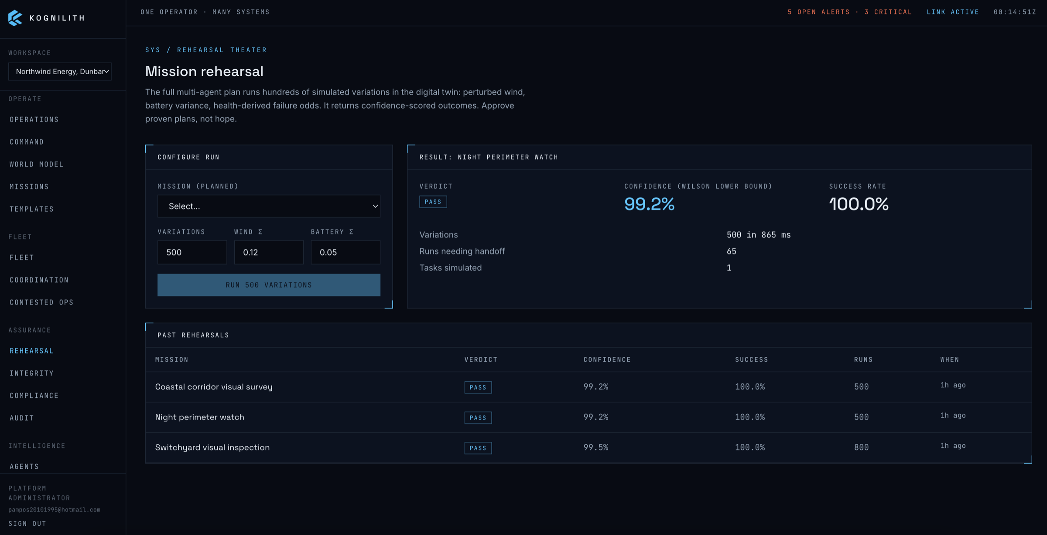Sort by the Confidence column header
The image size is (1047, 535).
click(x=607, y=360)
